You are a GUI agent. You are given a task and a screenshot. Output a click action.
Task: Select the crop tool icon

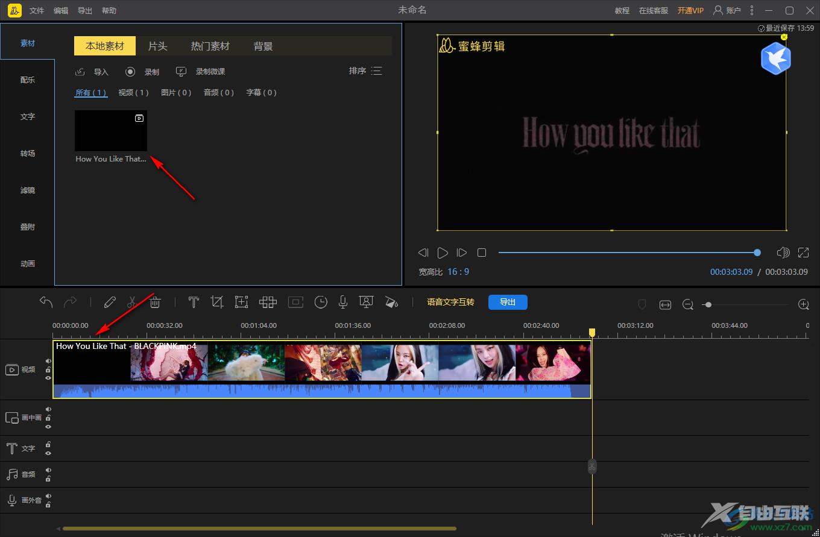[217, 302]
